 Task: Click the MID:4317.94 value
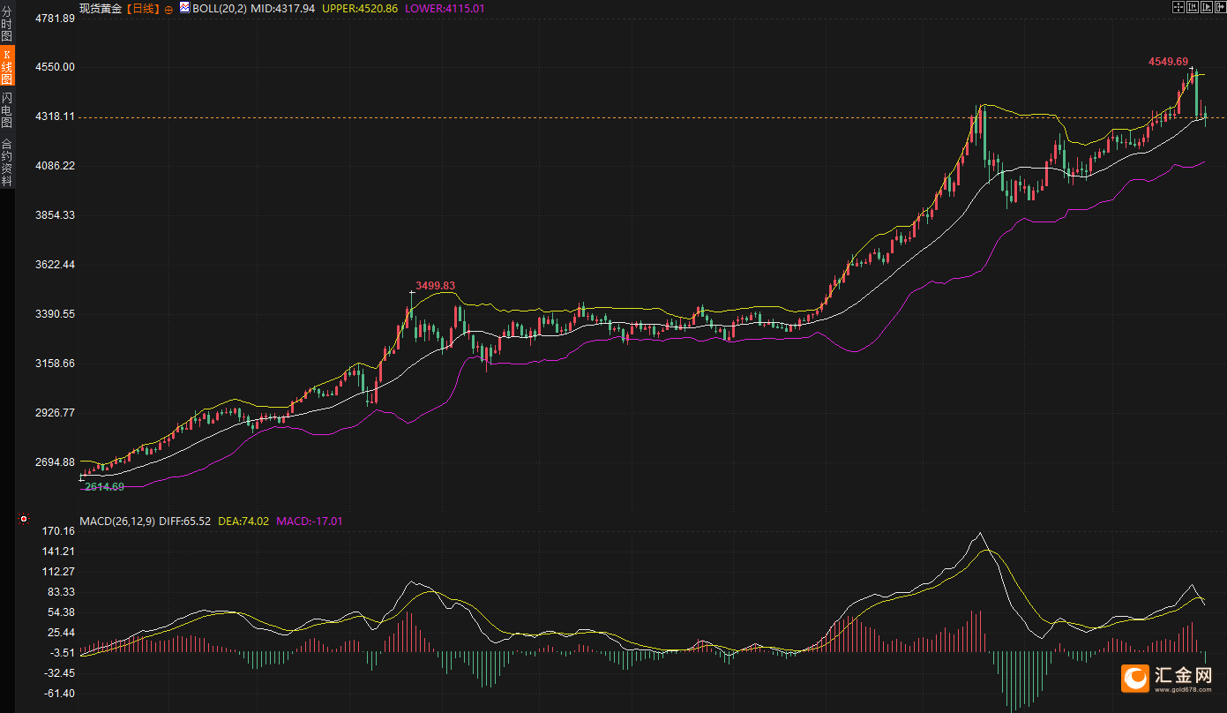283,8
